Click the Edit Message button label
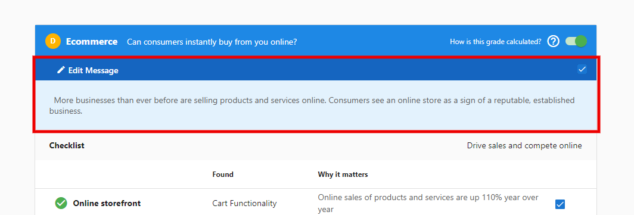This screenshot has height=215, width=634. (93, 70)
